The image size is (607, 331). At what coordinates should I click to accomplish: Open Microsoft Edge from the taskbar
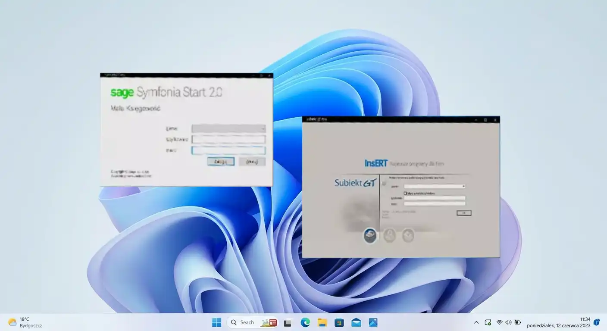[x=305, y=322]
